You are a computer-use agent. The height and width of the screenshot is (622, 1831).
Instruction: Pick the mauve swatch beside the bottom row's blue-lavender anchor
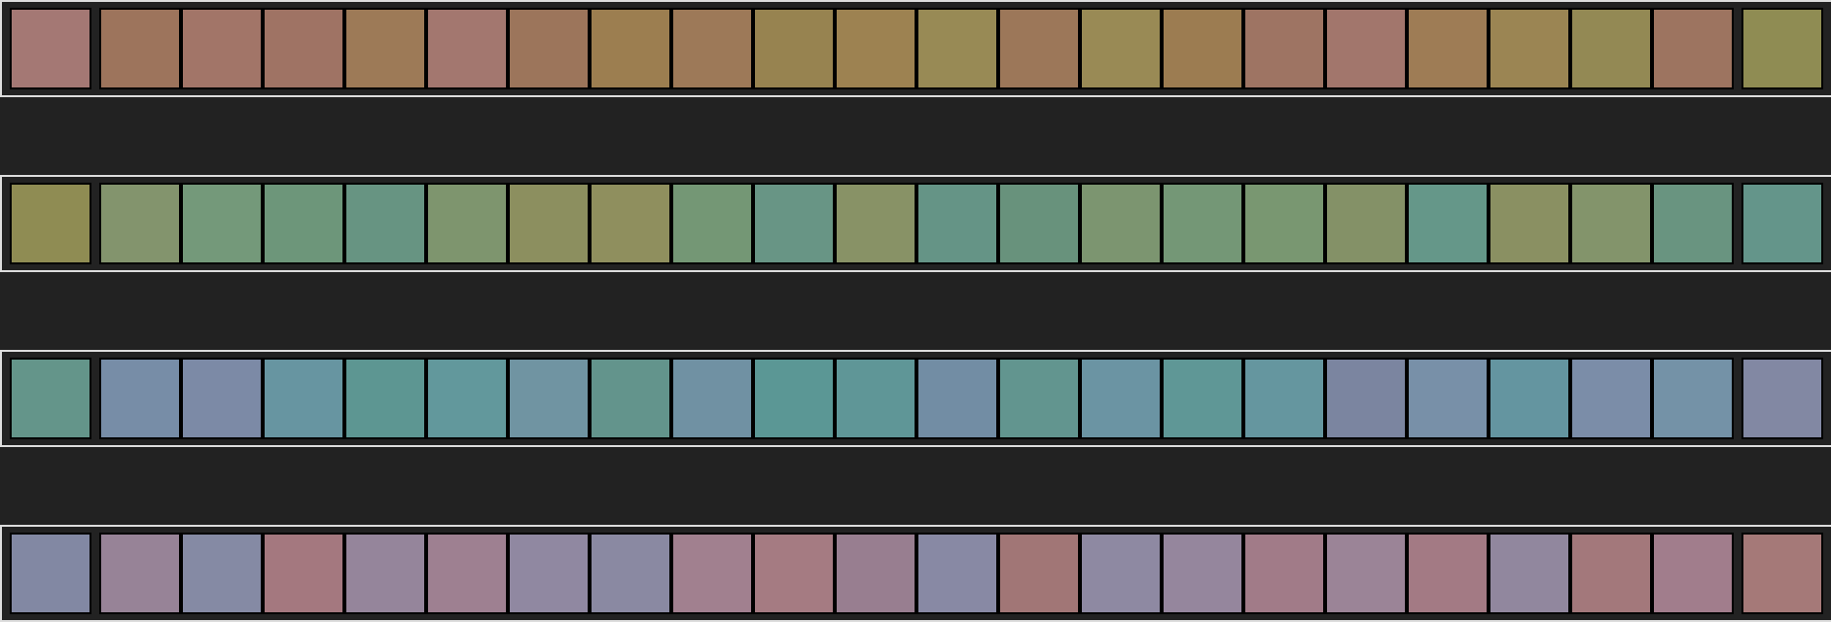tap(140, 573)
